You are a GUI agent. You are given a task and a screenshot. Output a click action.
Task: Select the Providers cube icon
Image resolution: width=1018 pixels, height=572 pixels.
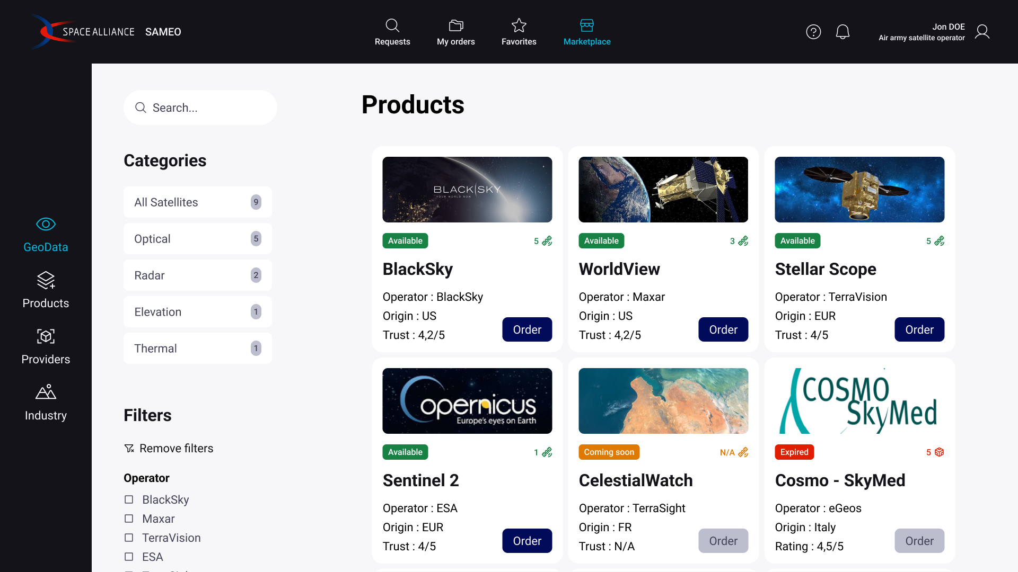coord(46,336)
